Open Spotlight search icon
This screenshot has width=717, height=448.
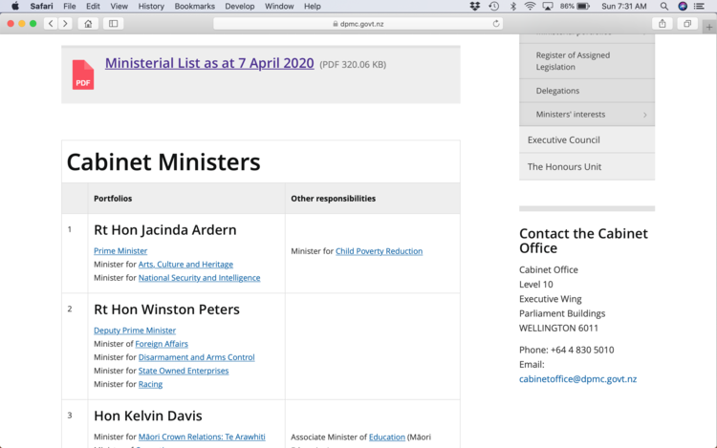pos(664,6)
